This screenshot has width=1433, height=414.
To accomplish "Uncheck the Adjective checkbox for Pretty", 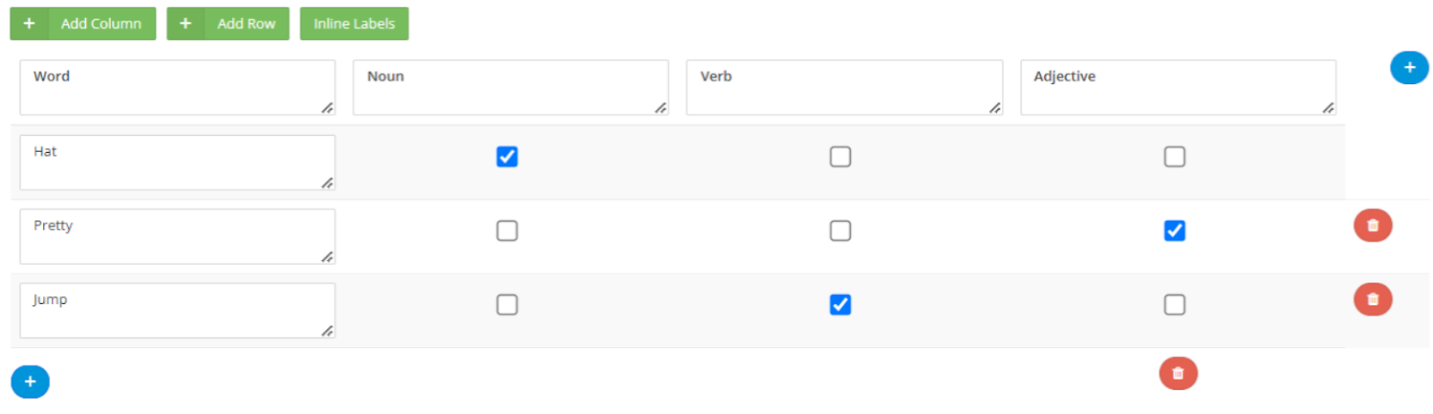I will pos(1174,231).
